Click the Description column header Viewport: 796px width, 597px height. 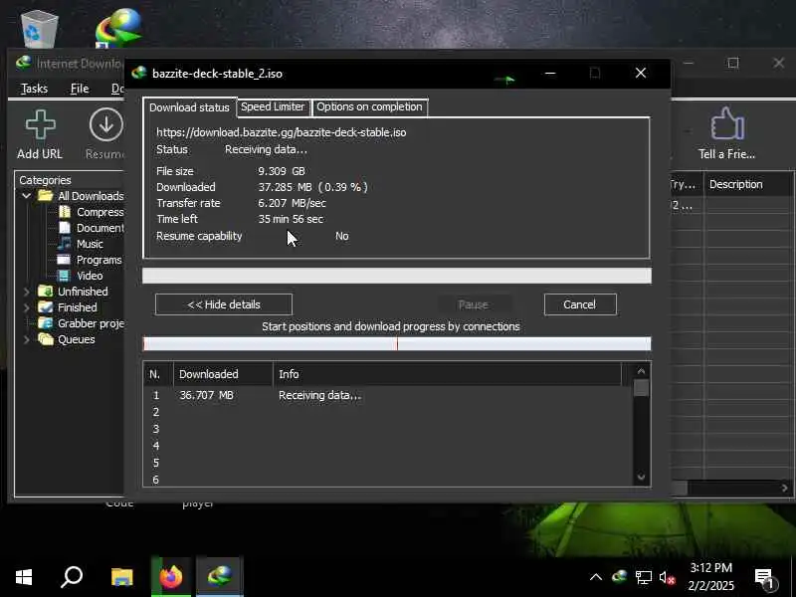748,184
